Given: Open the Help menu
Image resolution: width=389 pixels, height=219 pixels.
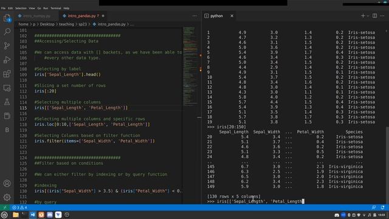Looking at the screenshot, I should coord(66,8).
